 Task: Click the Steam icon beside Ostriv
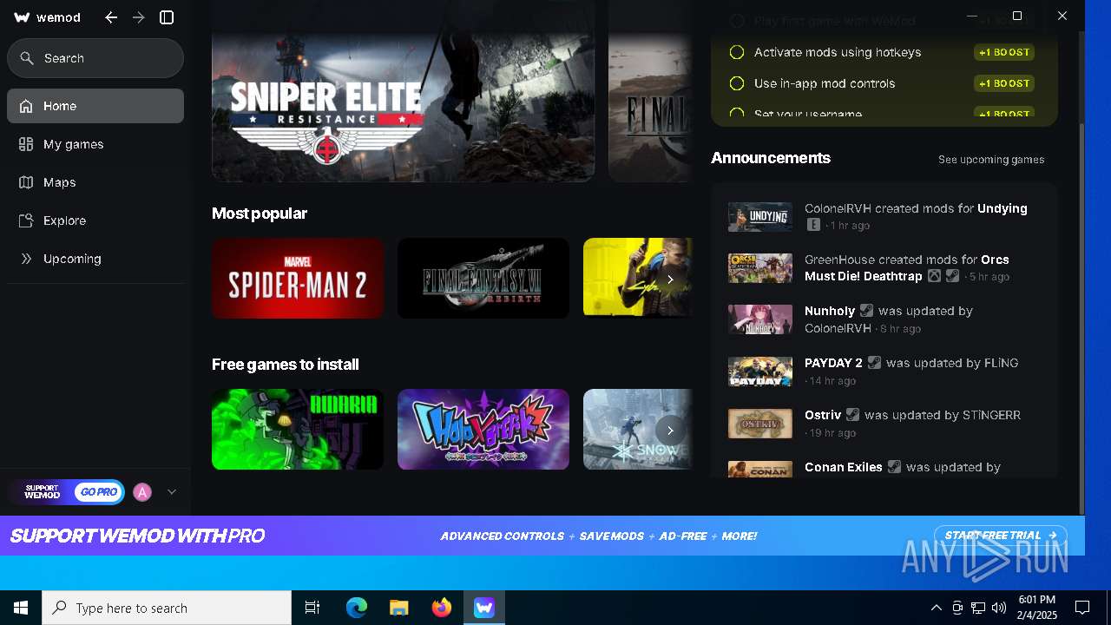point(853,415)
